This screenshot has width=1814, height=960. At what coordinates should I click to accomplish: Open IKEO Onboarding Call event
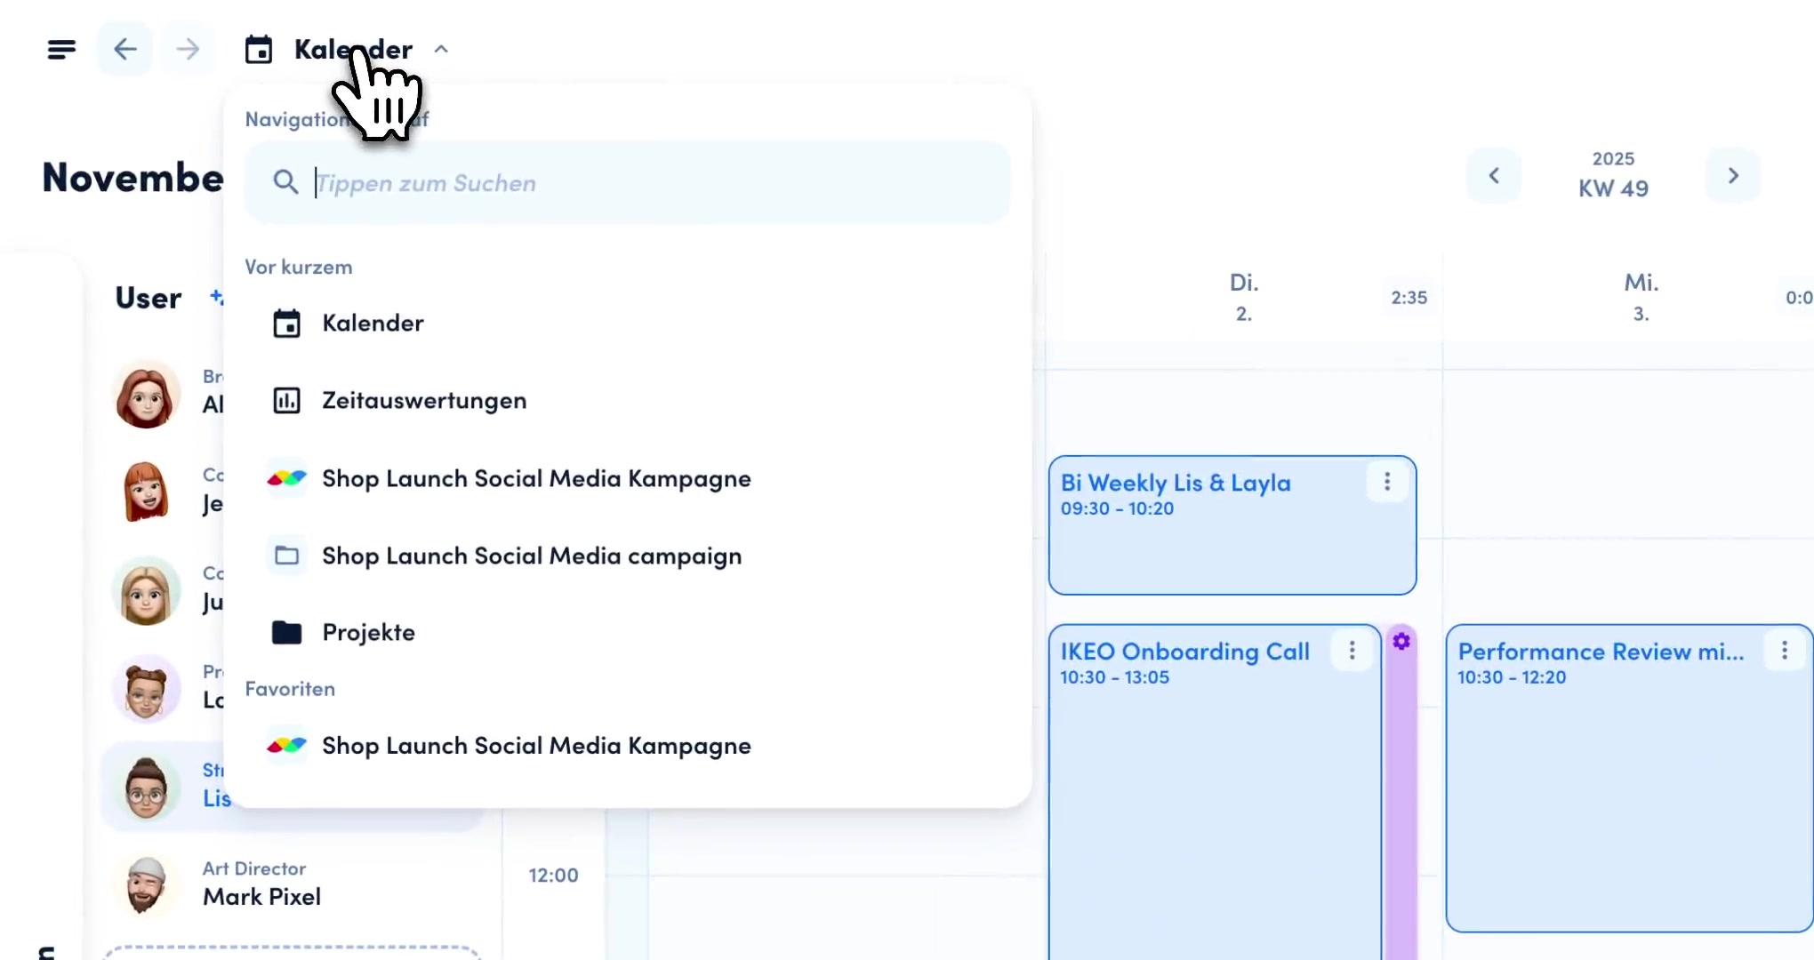[1215, 791]
